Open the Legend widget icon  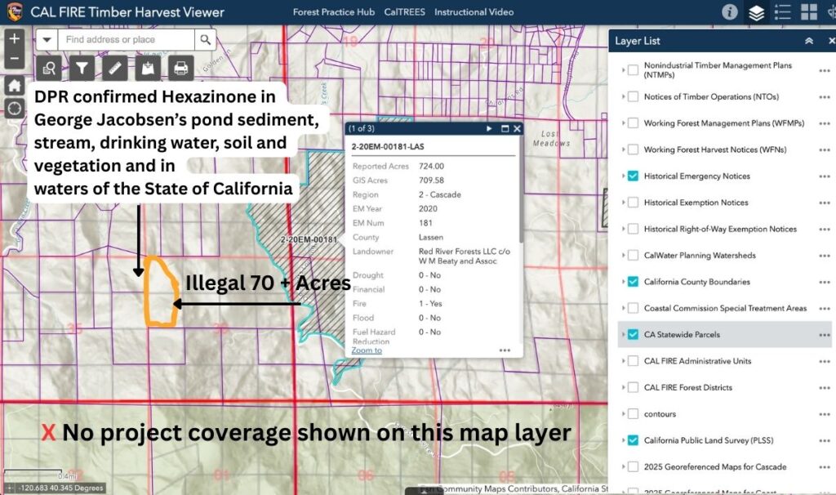[783, 11]
